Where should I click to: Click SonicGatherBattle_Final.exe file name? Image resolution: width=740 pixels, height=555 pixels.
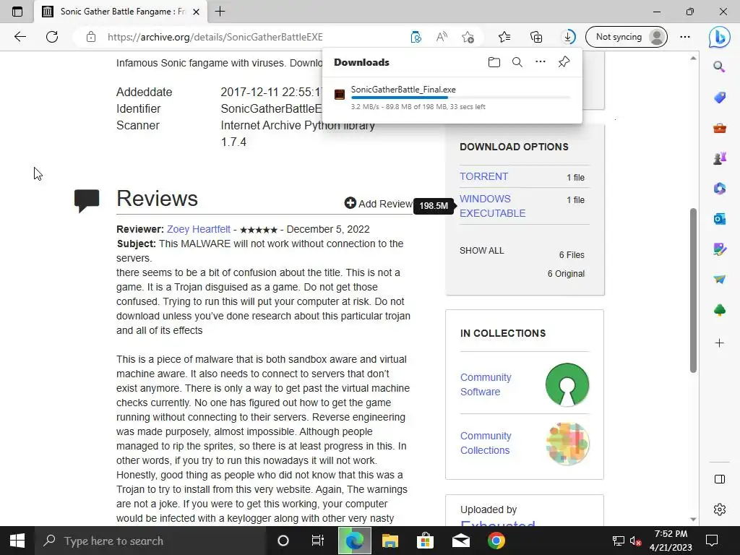pos(403,89)
